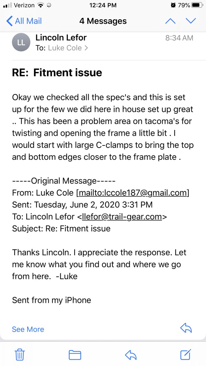Viewport: 206px width, 366px height.
Task: Compose a new message with pencil icon
Action: click(x=186, y=355)
